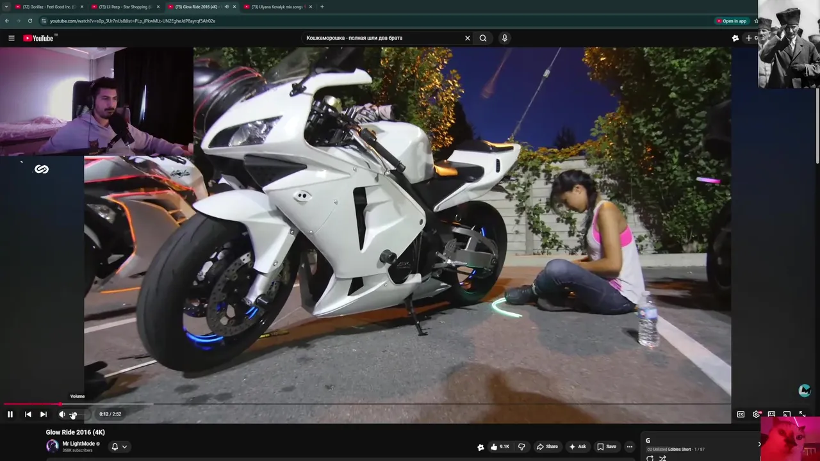Run search with magnifier button
820x461 pixels.
coord(483,38)
